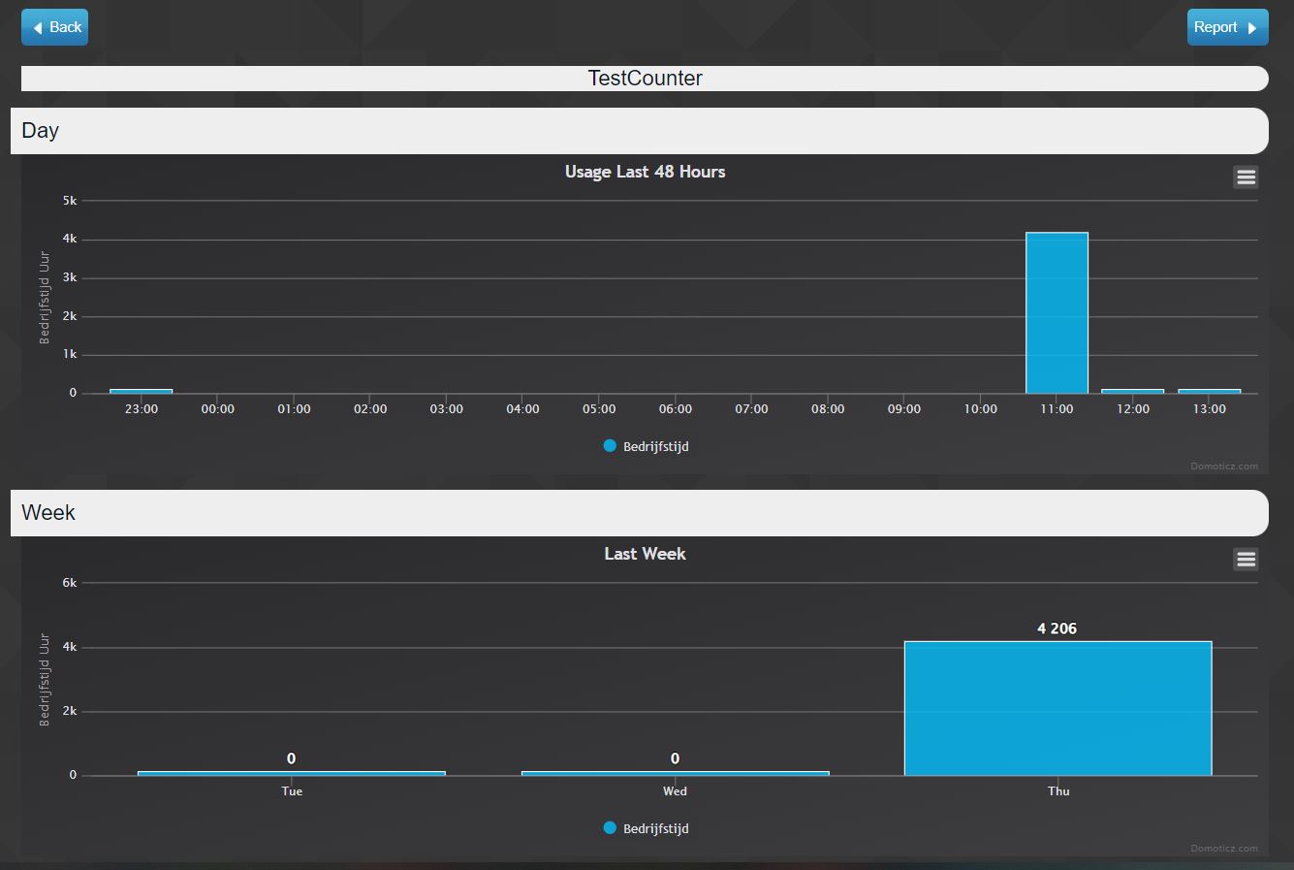Click the Tuesday bar in Last Week chart
Image resolution: width=1294 pixels, height=870 pixels.
[292, 773]
